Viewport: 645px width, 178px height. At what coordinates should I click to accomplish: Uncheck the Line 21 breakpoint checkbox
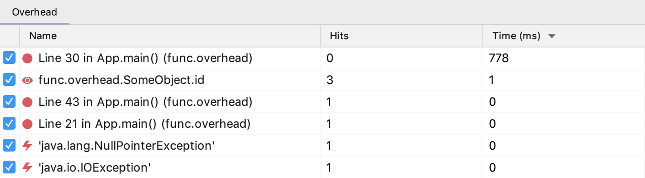click(x=9, y=124)
